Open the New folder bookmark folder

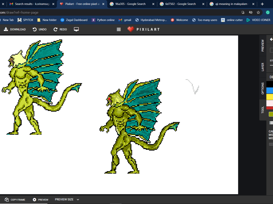(x=47, y=20)
